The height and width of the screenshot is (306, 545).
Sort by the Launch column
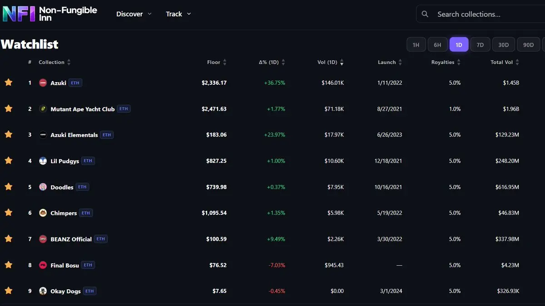390,62
